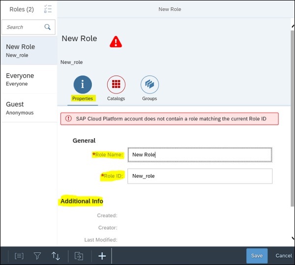Click the multi-select checklist icon beside Roles

(x=48, y=9)
